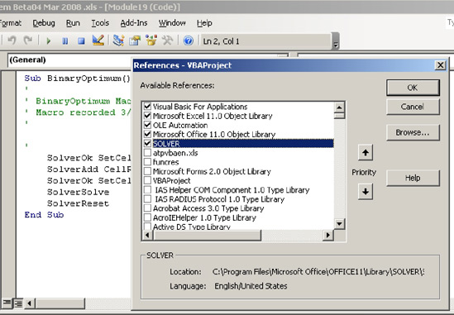Uncheck Microsoft Office 11.0 Object Library
The height and width of the screenshot is (315, 454).
(x=147, y=134)
